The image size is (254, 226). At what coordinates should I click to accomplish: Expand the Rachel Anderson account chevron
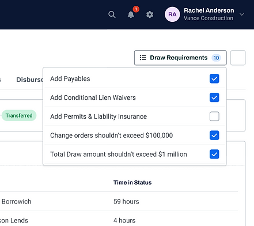coord(242,14)
